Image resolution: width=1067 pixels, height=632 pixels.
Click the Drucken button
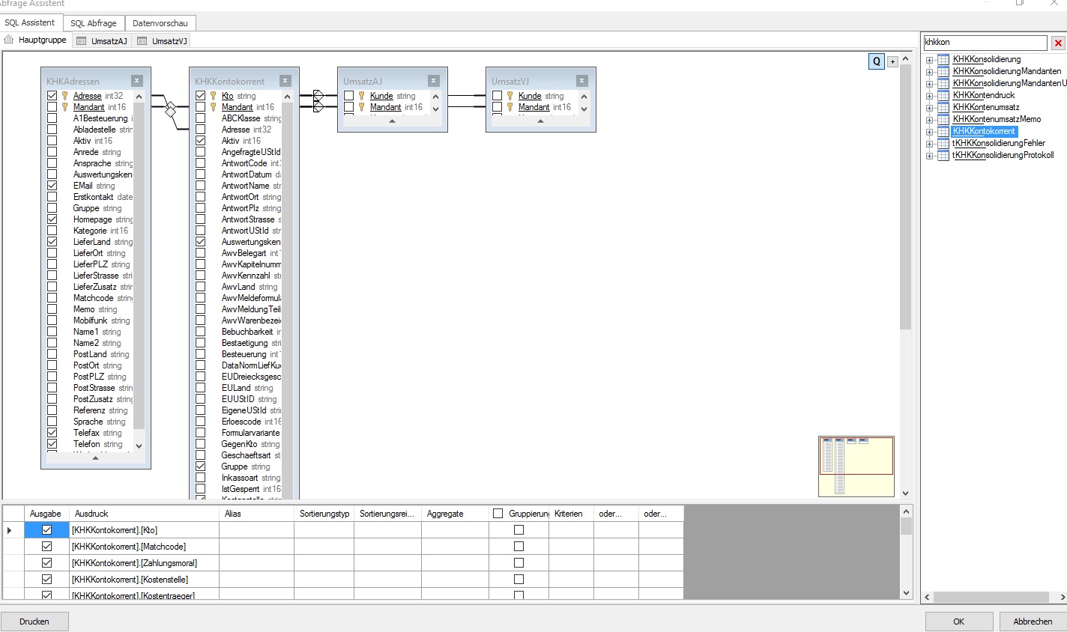pyautogui.click(x=34, y=622)
